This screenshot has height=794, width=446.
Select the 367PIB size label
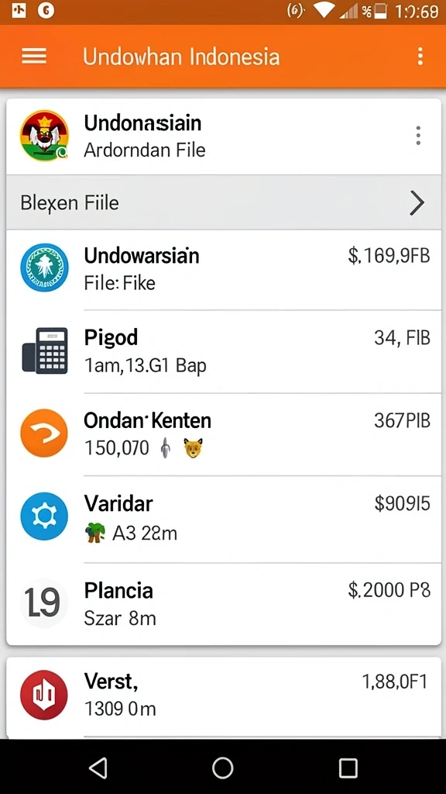[x=402, y=421]
